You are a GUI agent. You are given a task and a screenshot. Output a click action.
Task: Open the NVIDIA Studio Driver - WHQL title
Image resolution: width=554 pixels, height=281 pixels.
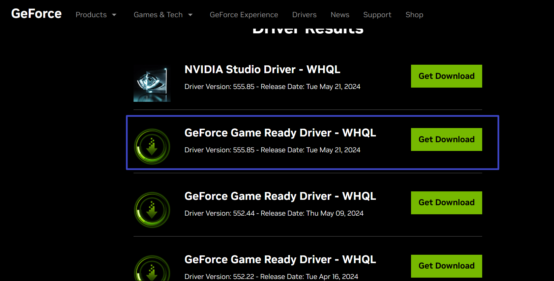262,69
